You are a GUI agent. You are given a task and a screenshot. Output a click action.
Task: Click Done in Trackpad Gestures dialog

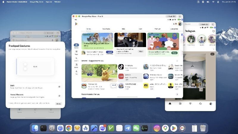[58, 104]
